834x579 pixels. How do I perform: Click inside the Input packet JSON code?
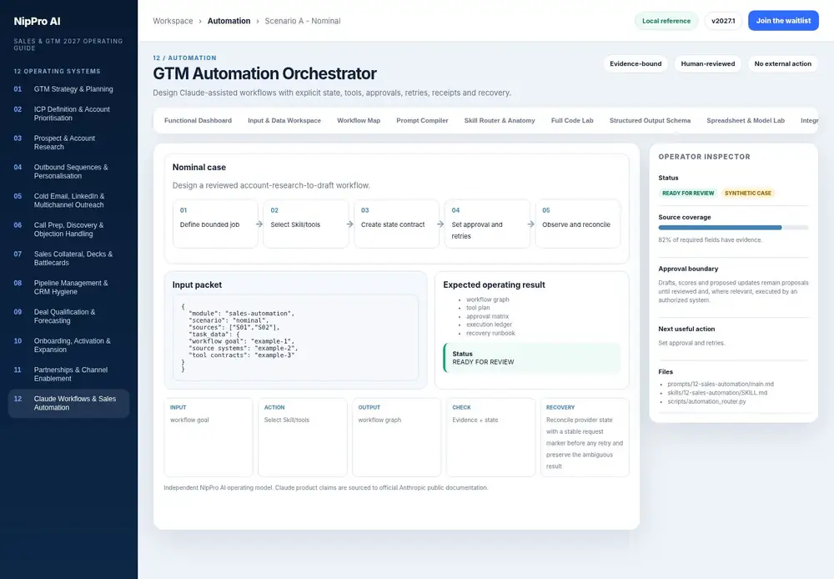pos(295,337)
